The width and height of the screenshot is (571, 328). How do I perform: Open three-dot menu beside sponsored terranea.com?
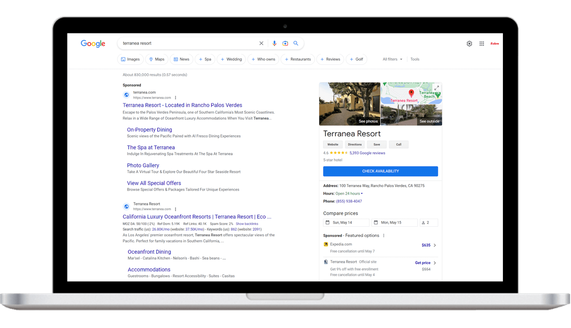(x=176, y=98)
